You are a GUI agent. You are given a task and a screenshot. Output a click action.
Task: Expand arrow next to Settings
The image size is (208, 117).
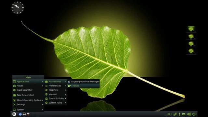43,105
